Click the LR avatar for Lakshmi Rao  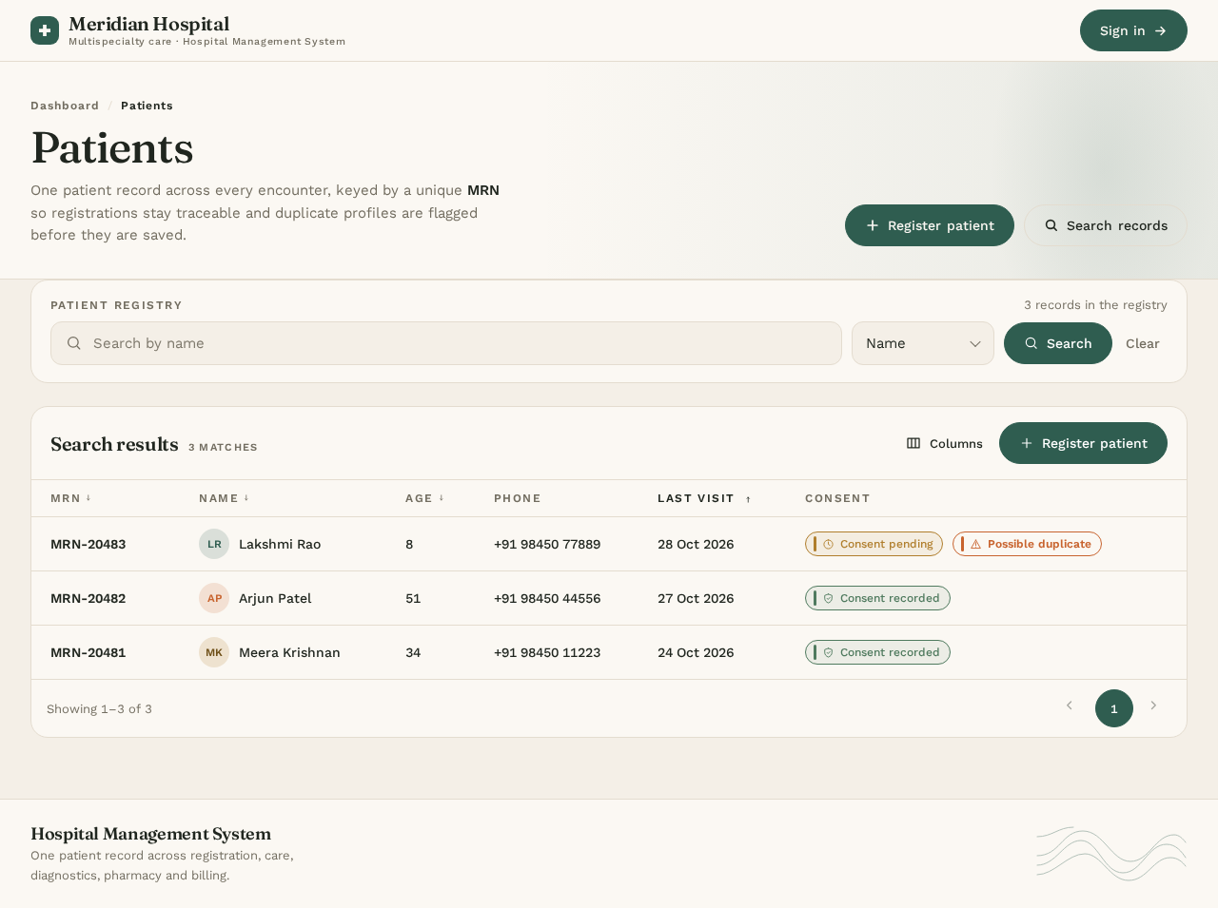(x=214, y=544)
